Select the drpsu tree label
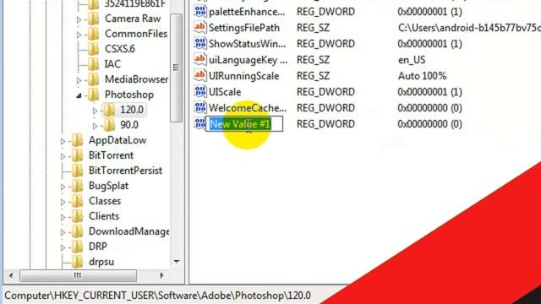The width and height of the screenshot is (541, 304). click(101, 262)
